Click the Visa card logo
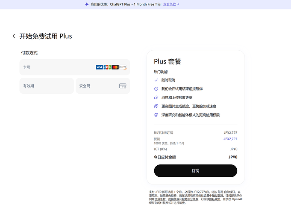291x213 pixels. coord(99,67)
